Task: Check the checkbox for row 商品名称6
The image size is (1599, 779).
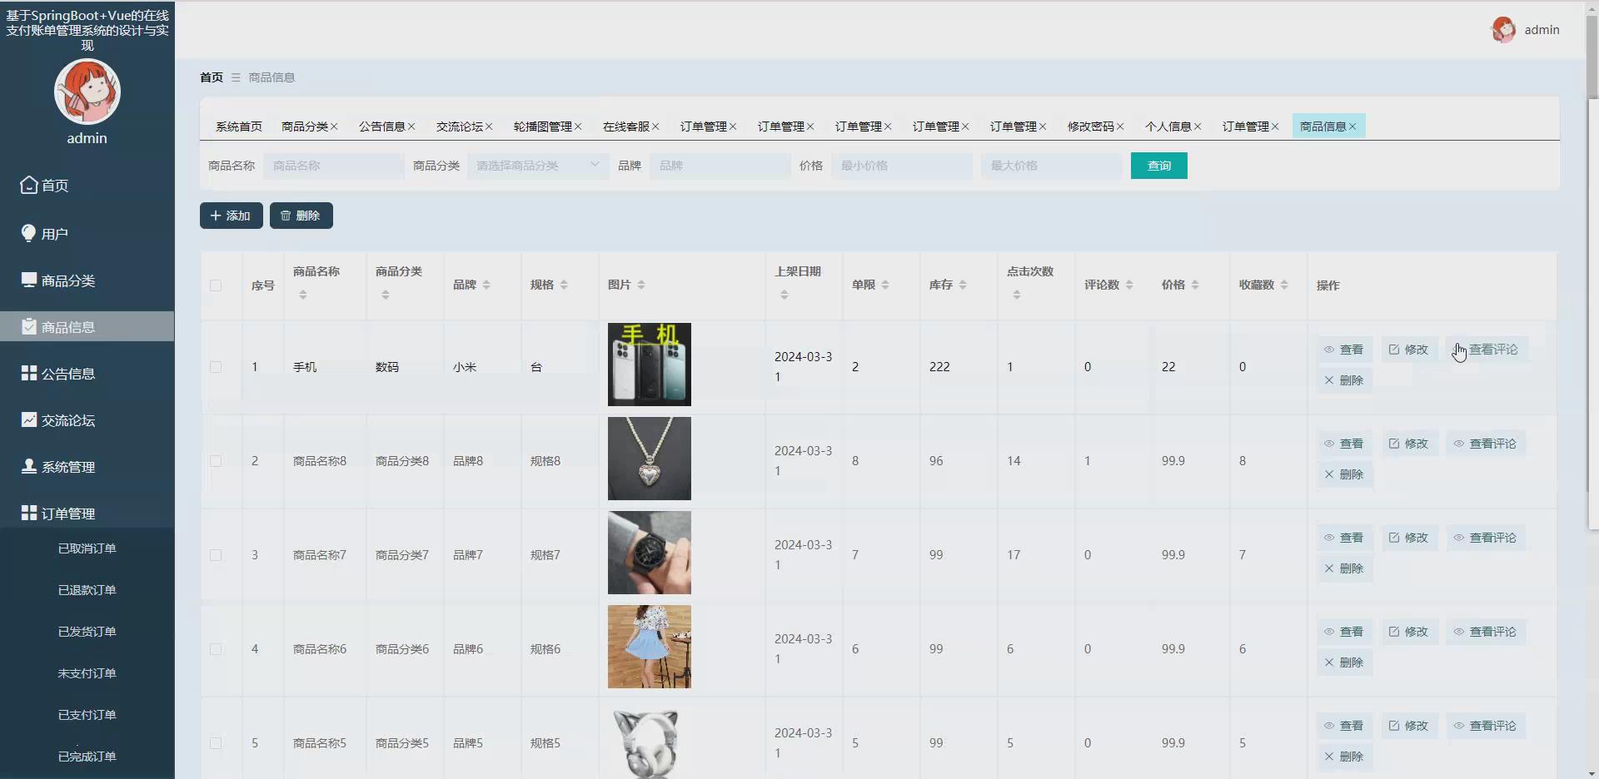Action: pyautogui.click(x=216, y=649)
